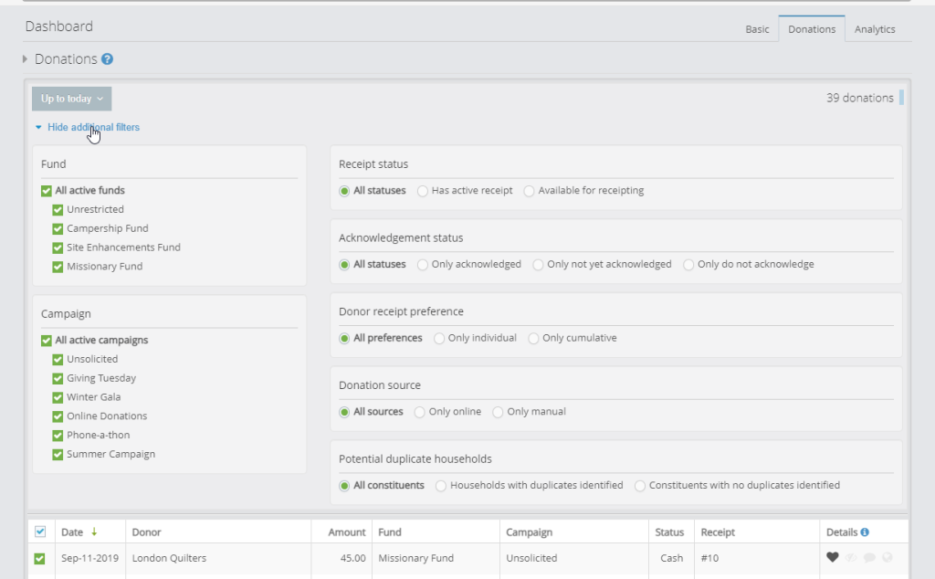Viewport: 935px width, 579px height.
Task: Select Only acknowledged radio button
Action: tap(423, 265)
